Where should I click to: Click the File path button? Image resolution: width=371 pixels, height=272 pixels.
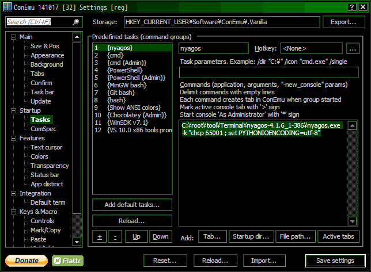point(296,236)
